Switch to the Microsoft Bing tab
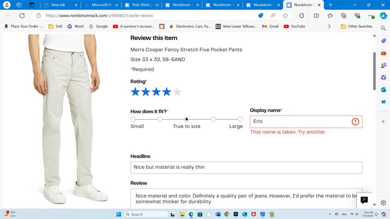 click(101, 5)
